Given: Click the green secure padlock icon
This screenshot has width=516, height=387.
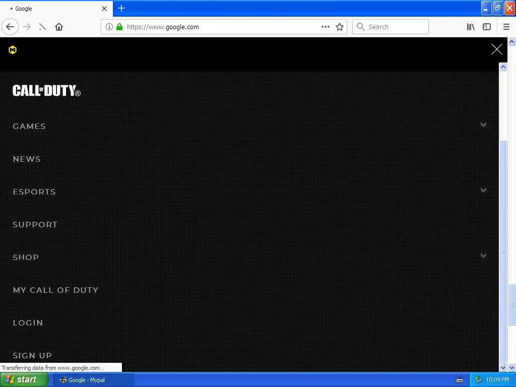Looking at the screenshot, I should [119, 27].
